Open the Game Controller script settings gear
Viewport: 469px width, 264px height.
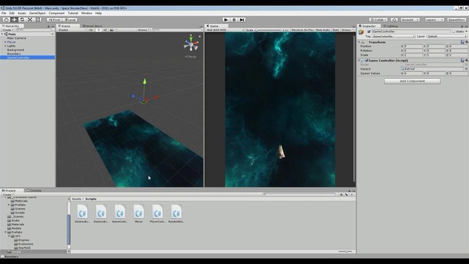coord(467,60)
